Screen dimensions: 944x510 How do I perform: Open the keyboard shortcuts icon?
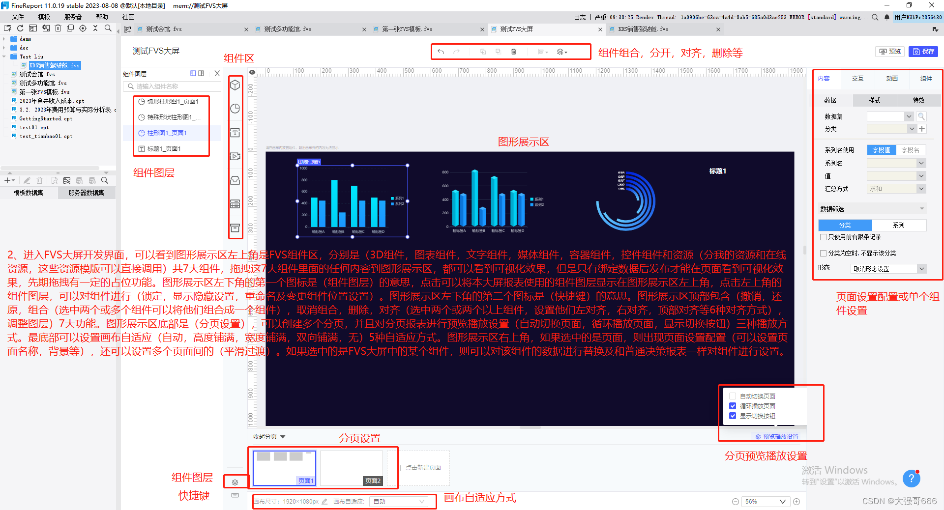click(x=235, y=495)
